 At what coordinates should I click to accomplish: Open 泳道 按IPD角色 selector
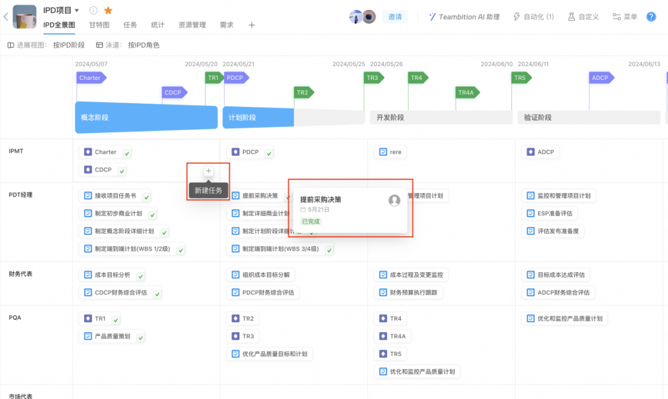click(x=128, y=45)
